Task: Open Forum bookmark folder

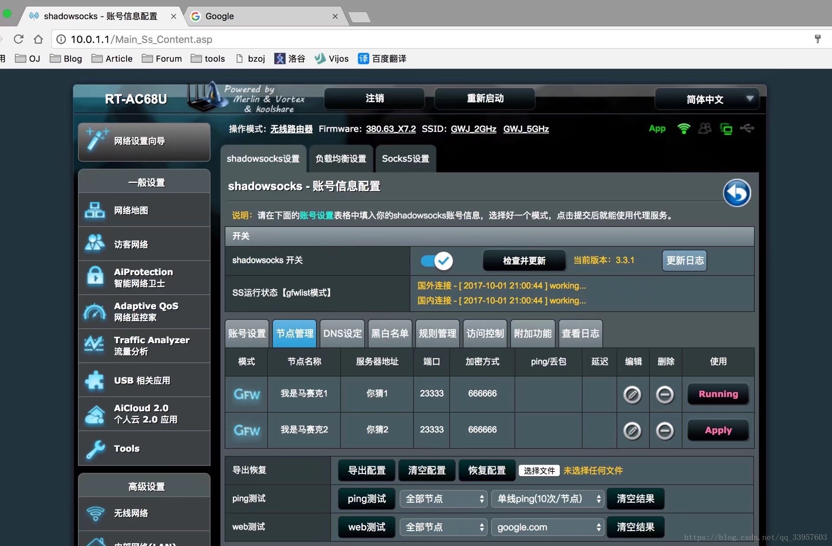Action: [162, 58]
